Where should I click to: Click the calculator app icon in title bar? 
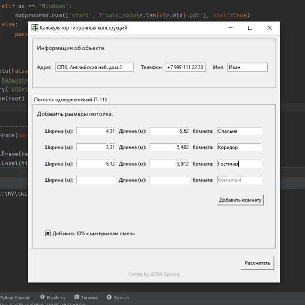[35, 28]
